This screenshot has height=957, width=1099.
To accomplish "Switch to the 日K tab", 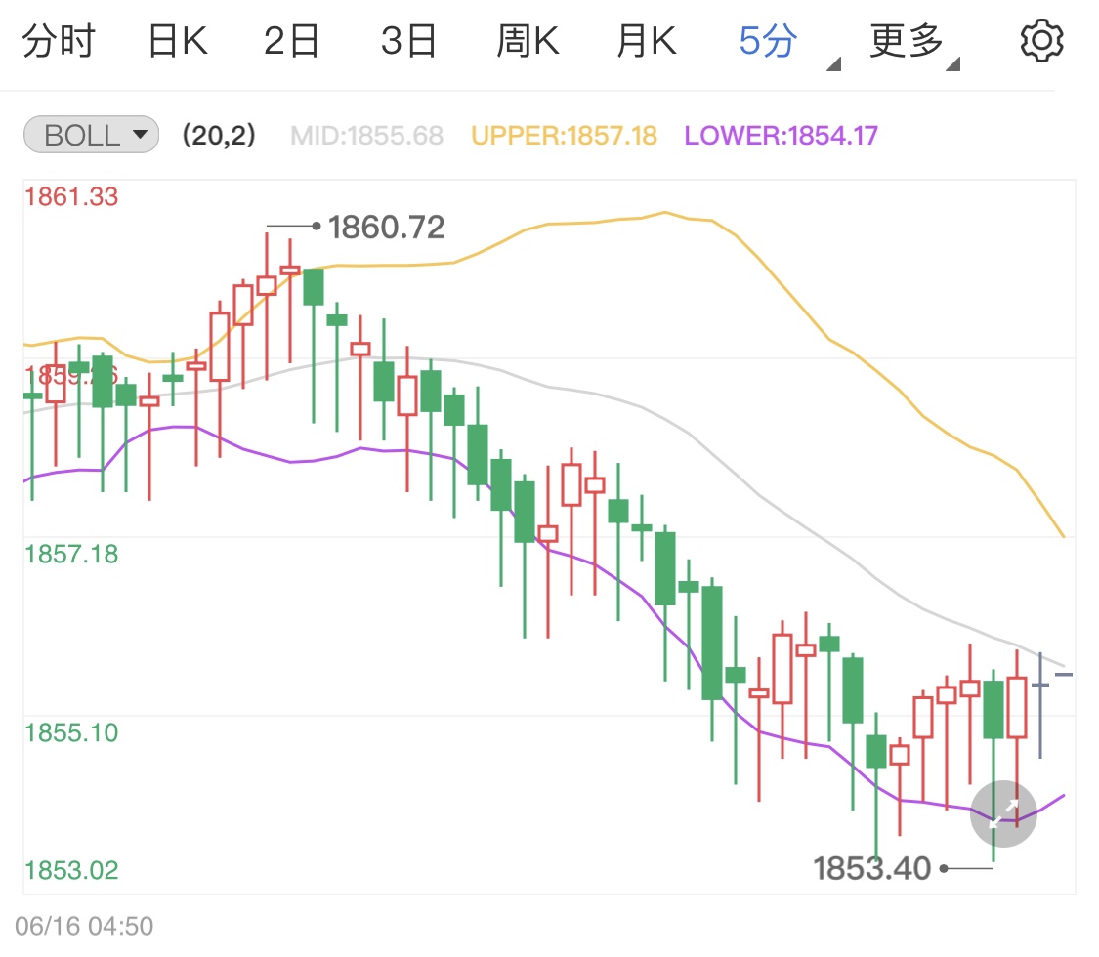I will point(178,41).
